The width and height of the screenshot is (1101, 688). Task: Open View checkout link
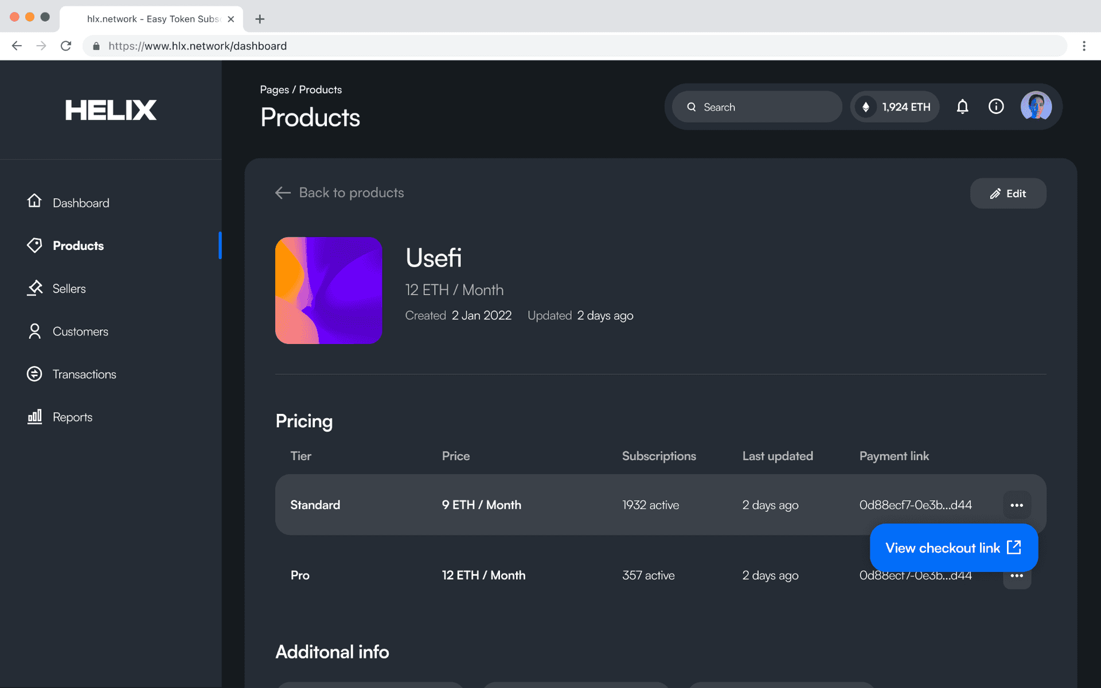point(953,548)
